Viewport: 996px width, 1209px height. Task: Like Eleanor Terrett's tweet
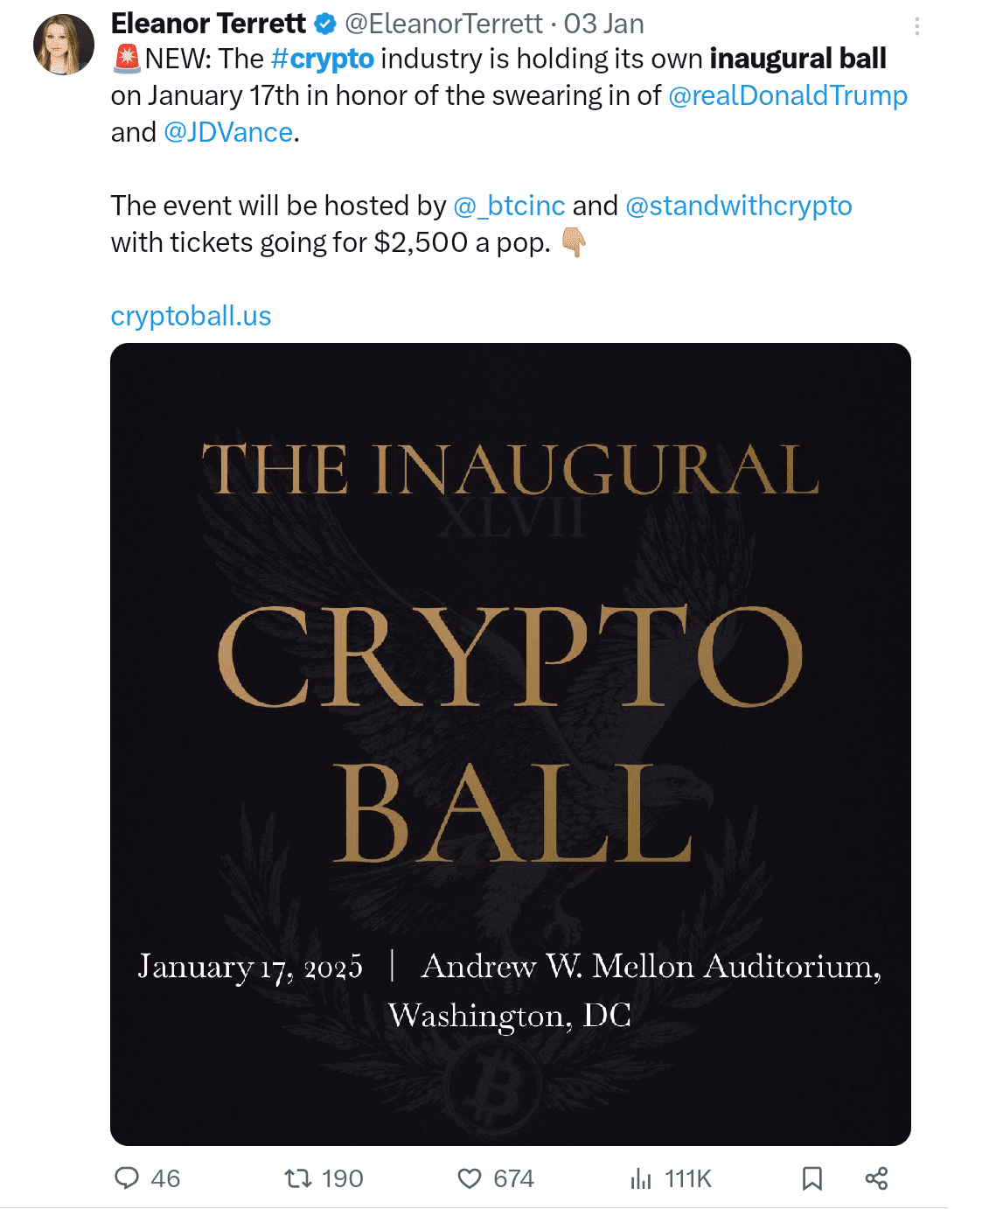pos(469,1178)
